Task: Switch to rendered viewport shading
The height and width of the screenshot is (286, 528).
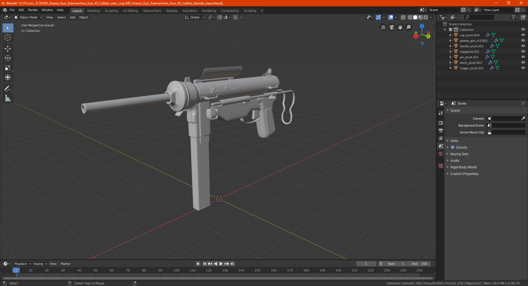Action: click(x=426, y=17)
